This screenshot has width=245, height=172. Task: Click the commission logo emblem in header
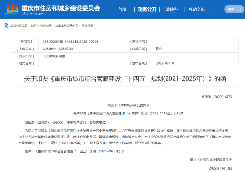click(x=12, y=9)
